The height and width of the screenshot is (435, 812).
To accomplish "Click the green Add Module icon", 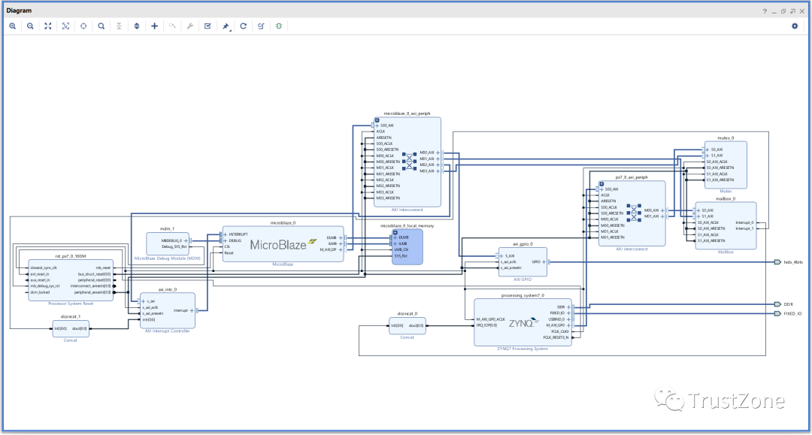I will pyautogui.click(x=279, y=26).
